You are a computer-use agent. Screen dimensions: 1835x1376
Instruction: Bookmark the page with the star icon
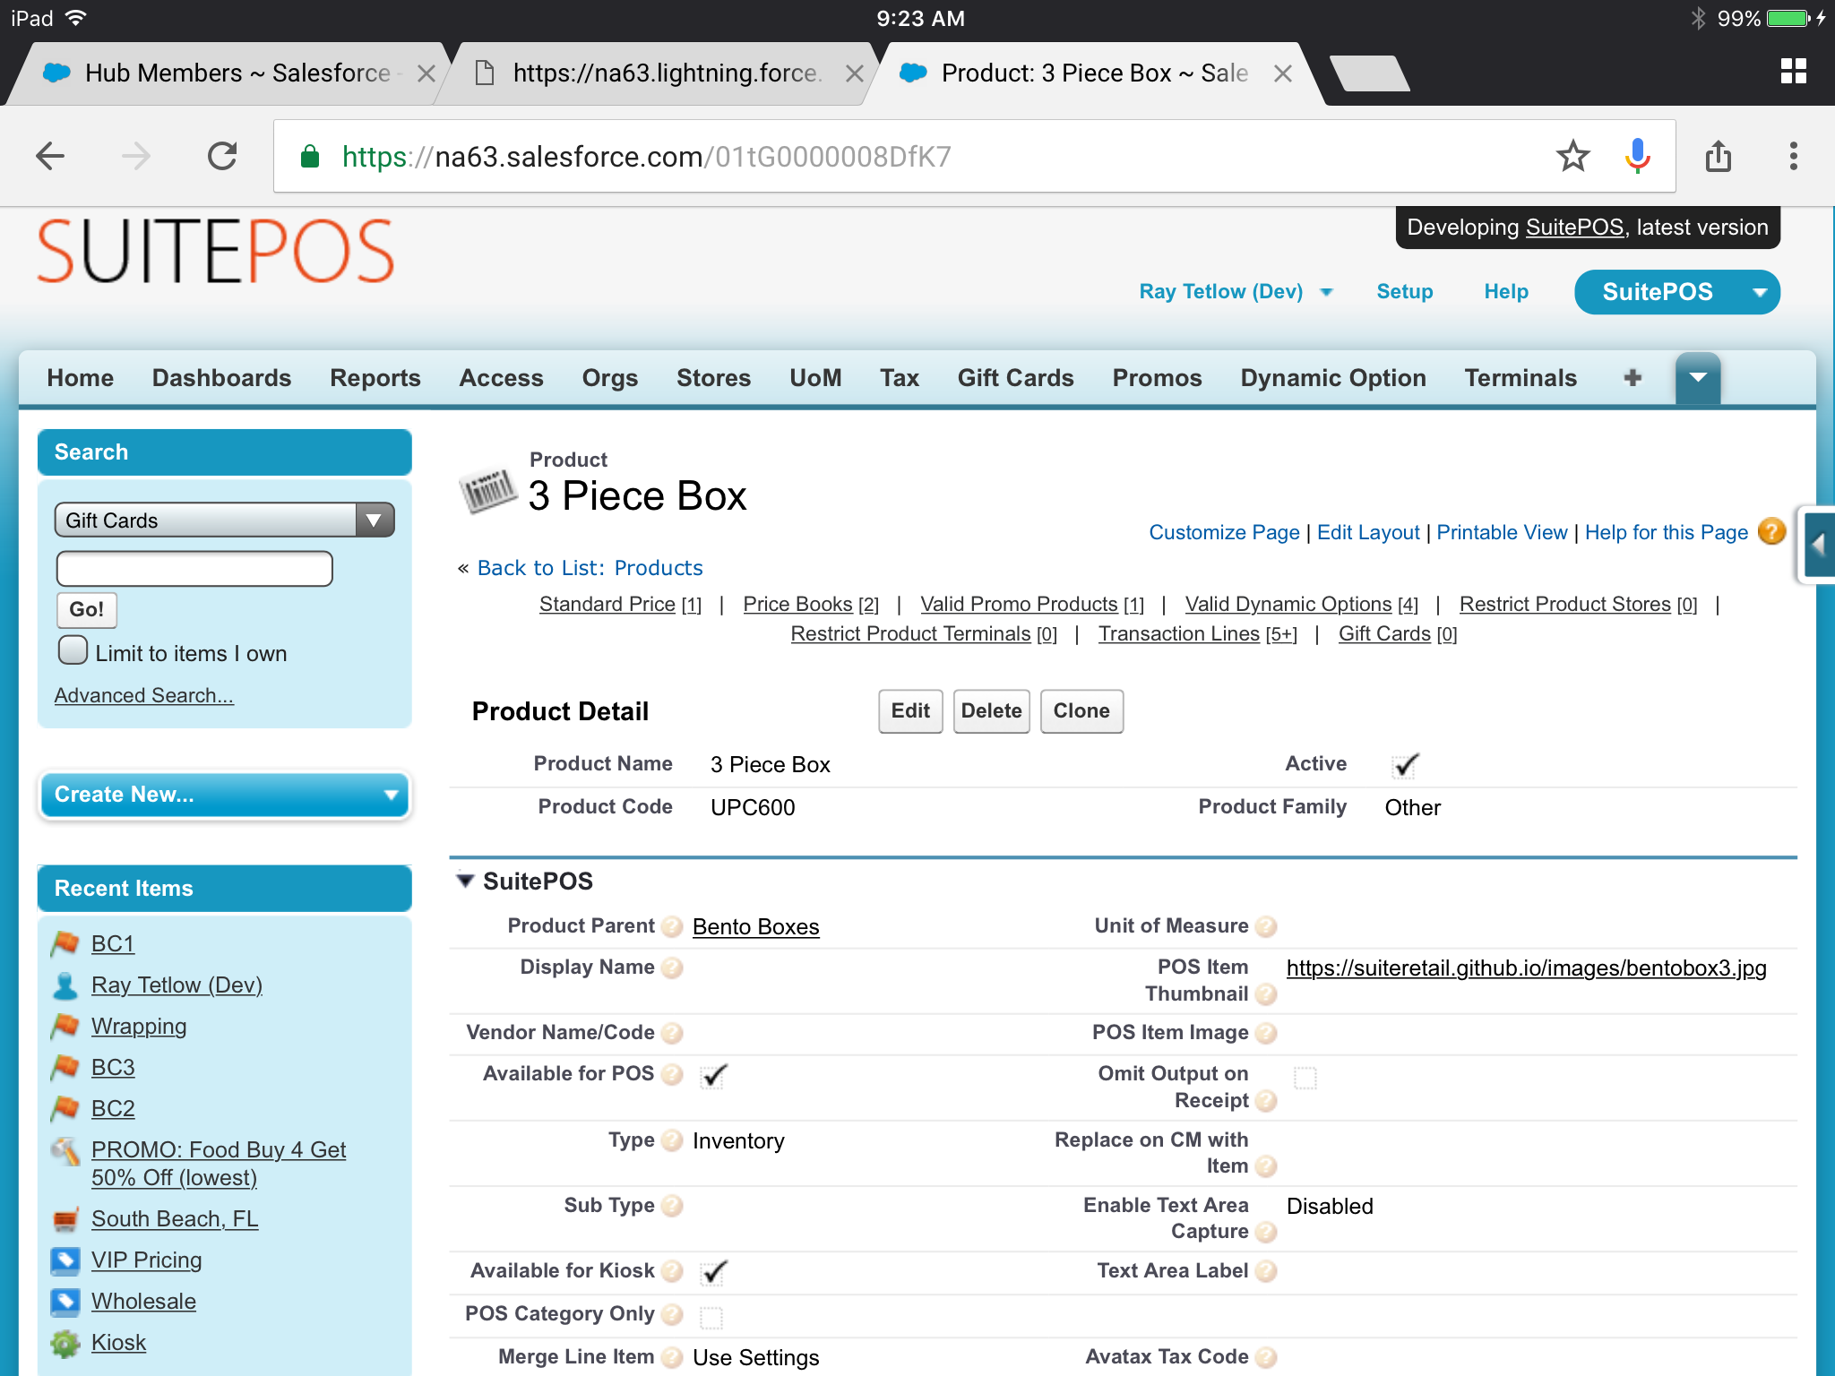click(1572, 156)
